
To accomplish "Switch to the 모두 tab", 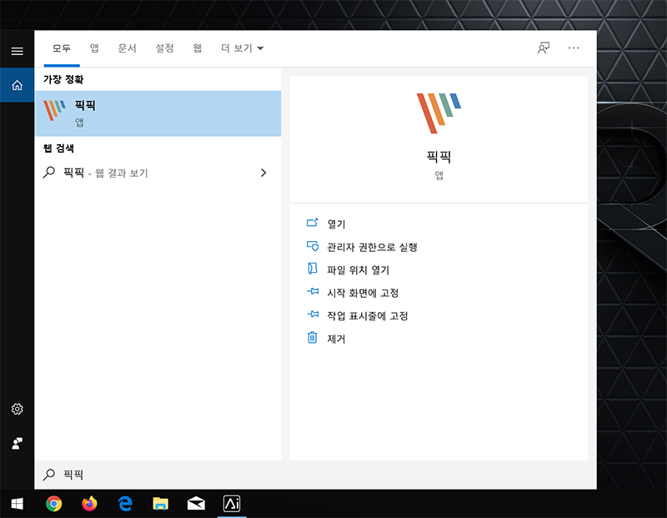I will pyautogui.click(x=62, y=48).
